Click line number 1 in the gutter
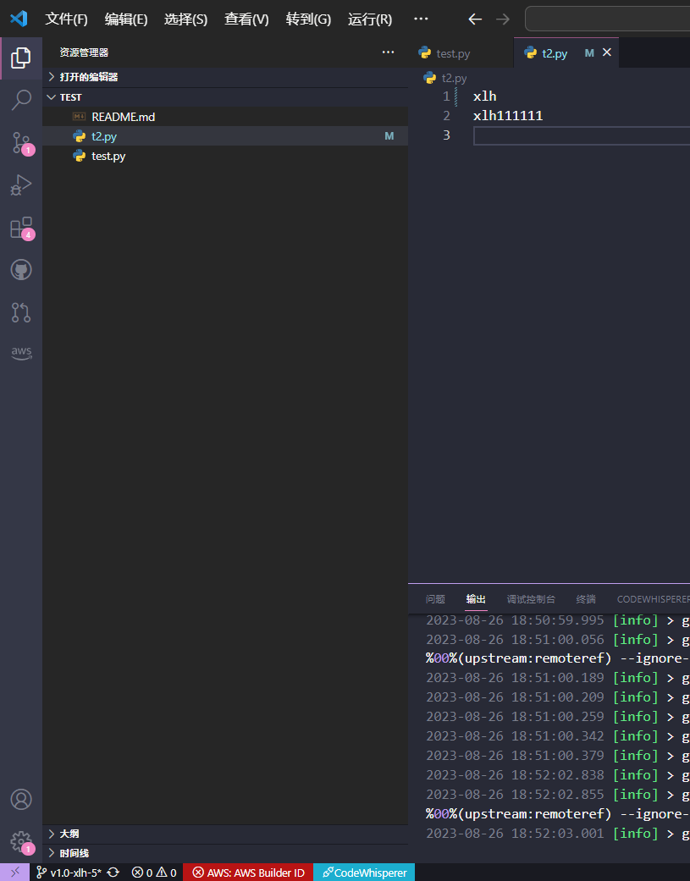Screen dimensions: 690x881 [446, 96]
